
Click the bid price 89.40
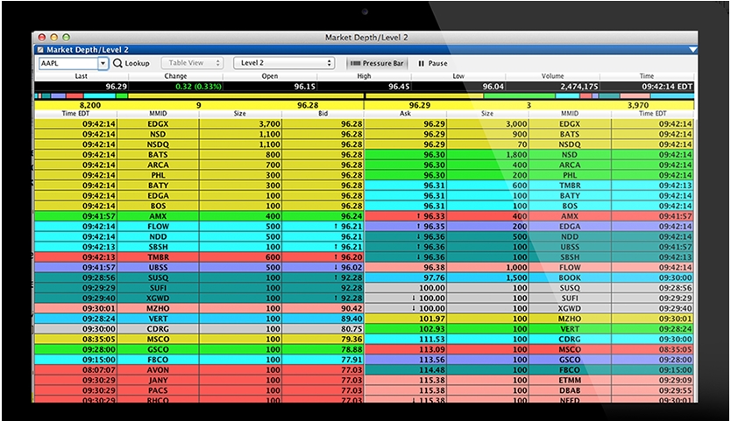coord(351,319)
